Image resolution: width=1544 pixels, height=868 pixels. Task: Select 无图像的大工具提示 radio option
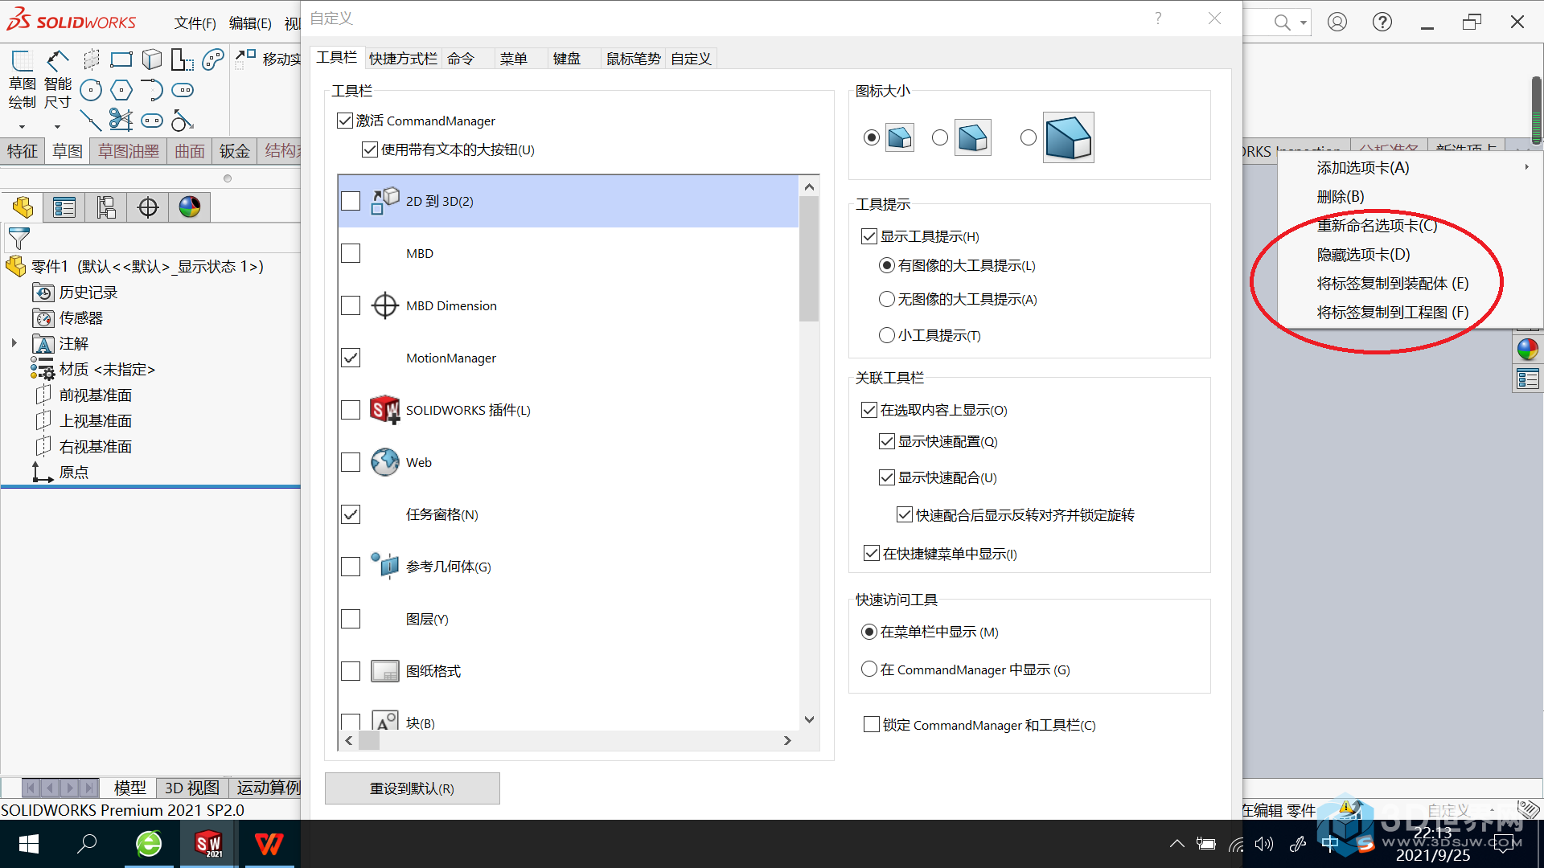887,299
